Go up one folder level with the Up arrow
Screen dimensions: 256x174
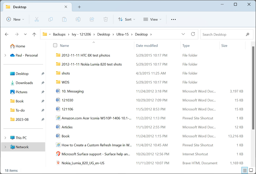34,34
